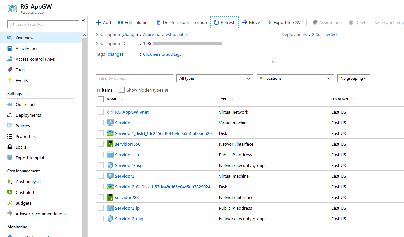Screen dimensions: 404x237
Task: Click the Overview cube icon in sidebar
Action: point(10,38)
